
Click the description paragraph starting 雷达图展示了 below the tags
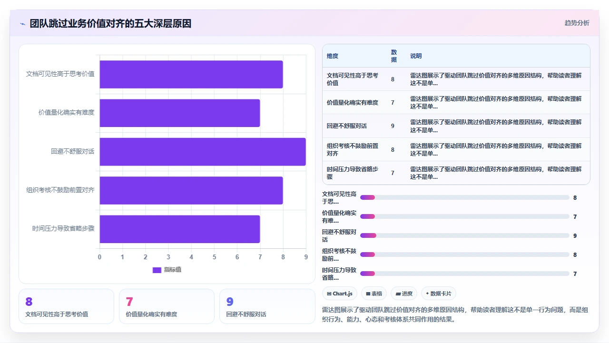(456, 314)
